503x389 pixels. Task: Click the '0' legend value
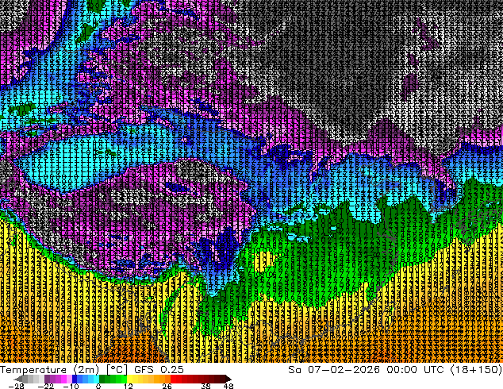click(98, 386)
